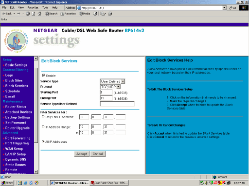Uncheck the Enable checkbox
The width and height of the screenshot is (249, 186).
[43, 75]
